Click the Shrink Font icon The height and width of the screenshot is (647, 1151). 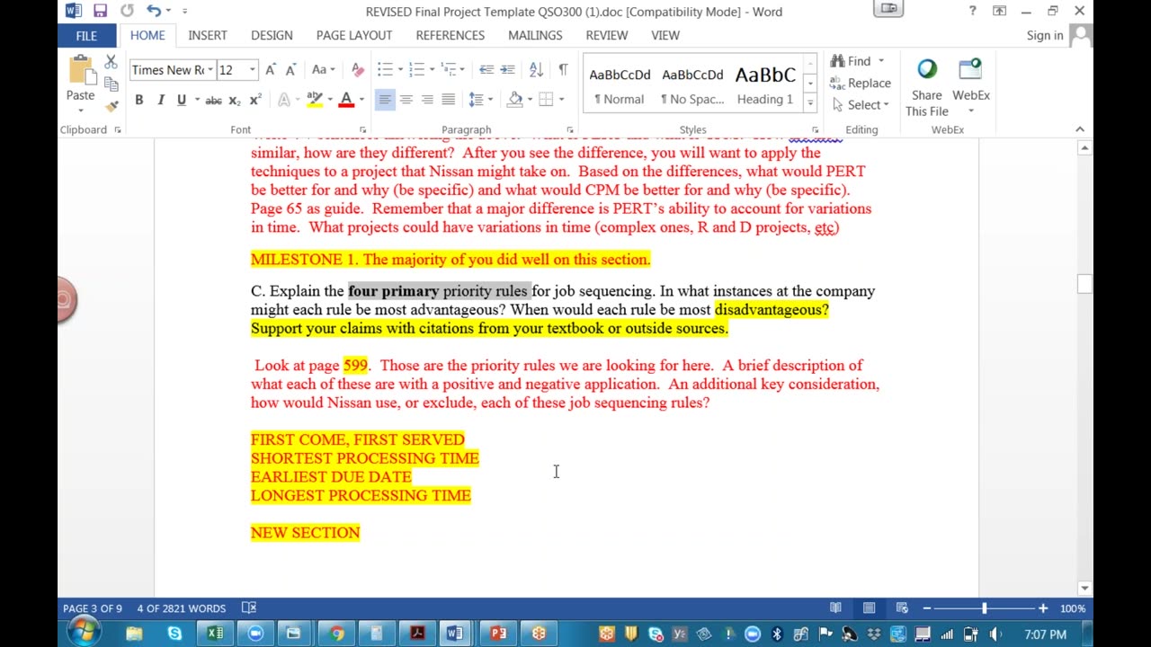291,70
